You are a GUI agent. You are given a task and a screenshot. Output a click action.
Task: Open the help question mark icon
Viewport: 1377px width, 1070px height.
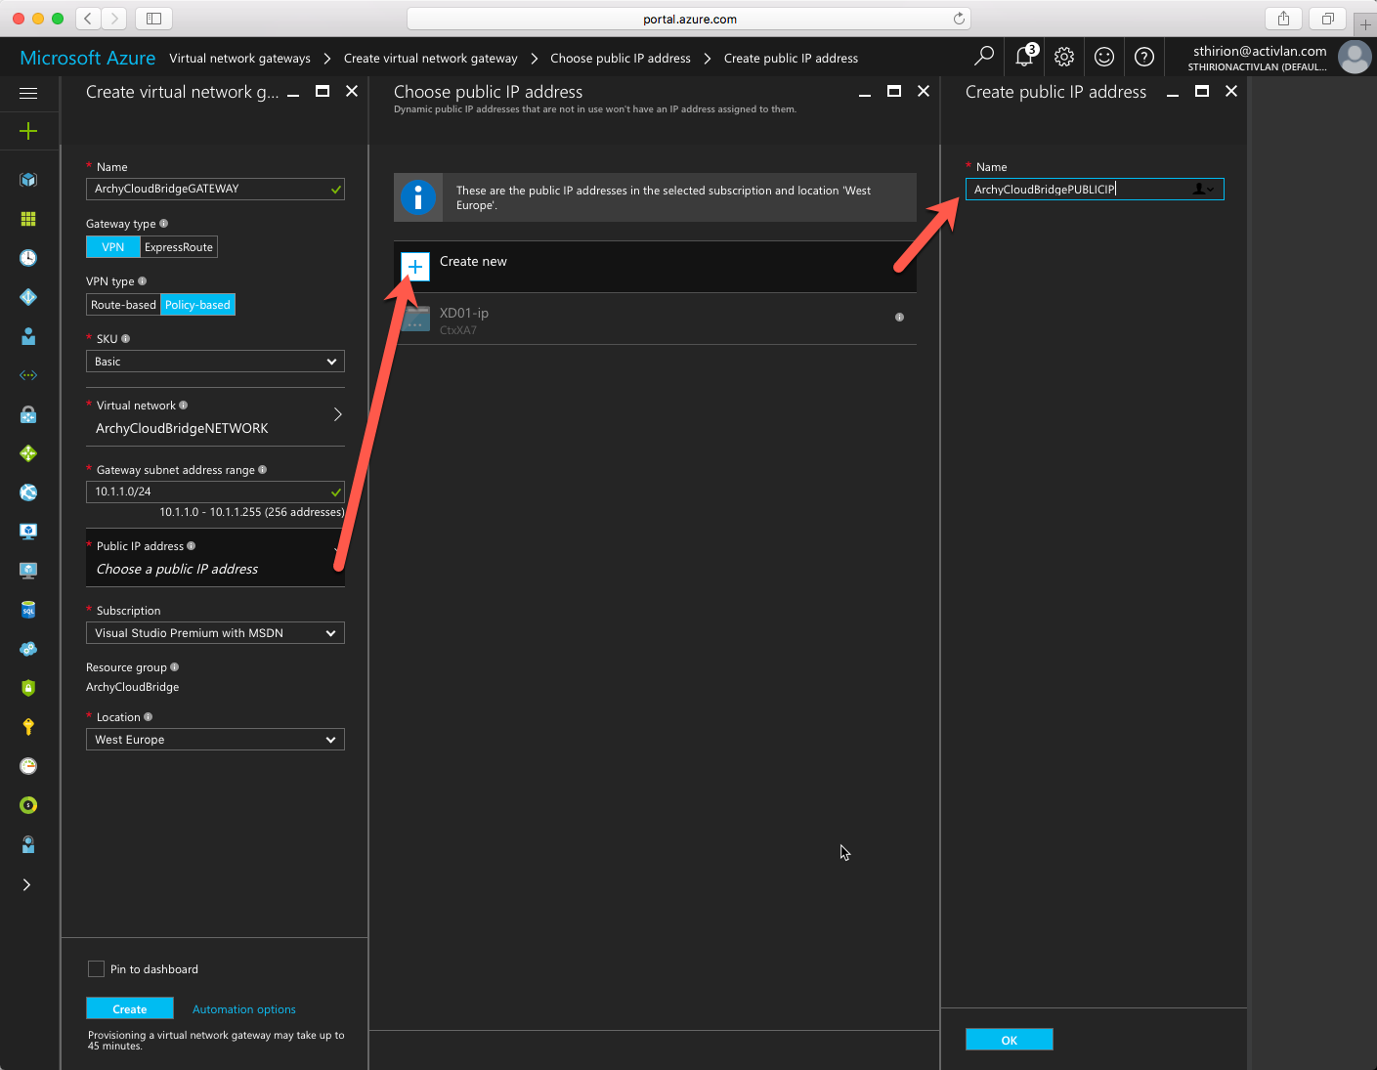pos(1144,57)
